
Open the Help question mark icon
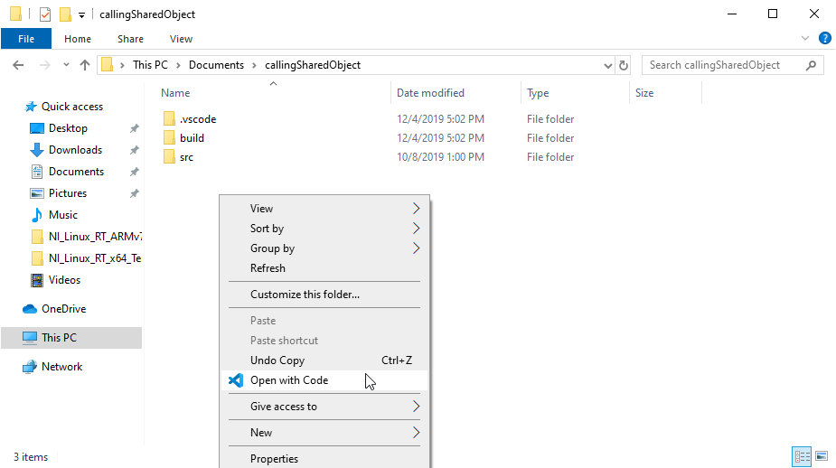(x=824, y=38)
